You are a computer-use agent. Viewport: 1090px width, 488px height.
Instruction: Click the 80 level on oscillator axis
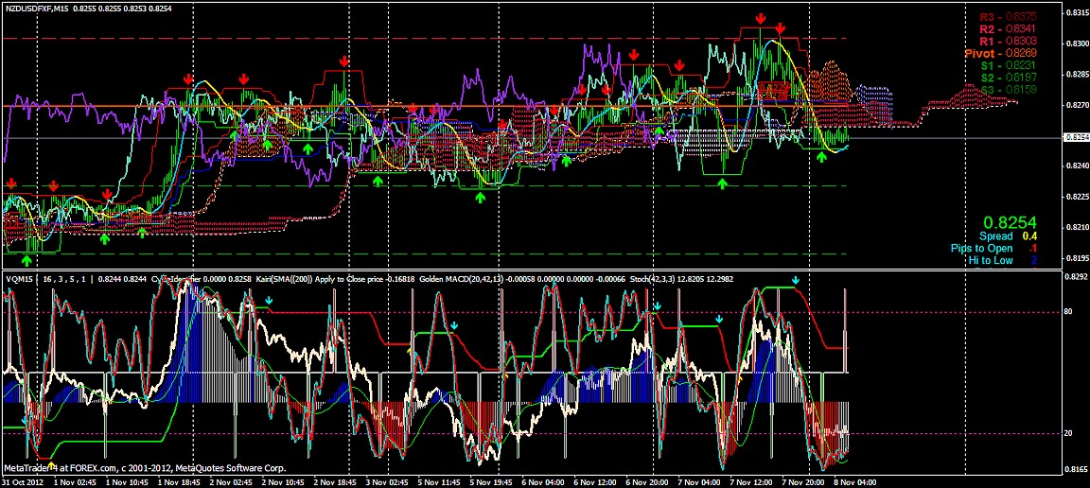tap(1067, 311)
